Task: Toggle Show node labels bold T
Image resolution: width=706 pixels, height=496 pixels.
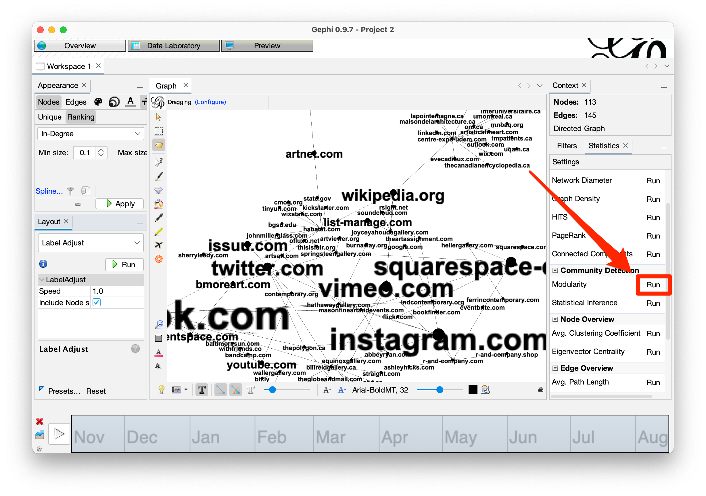Action: 202,390
